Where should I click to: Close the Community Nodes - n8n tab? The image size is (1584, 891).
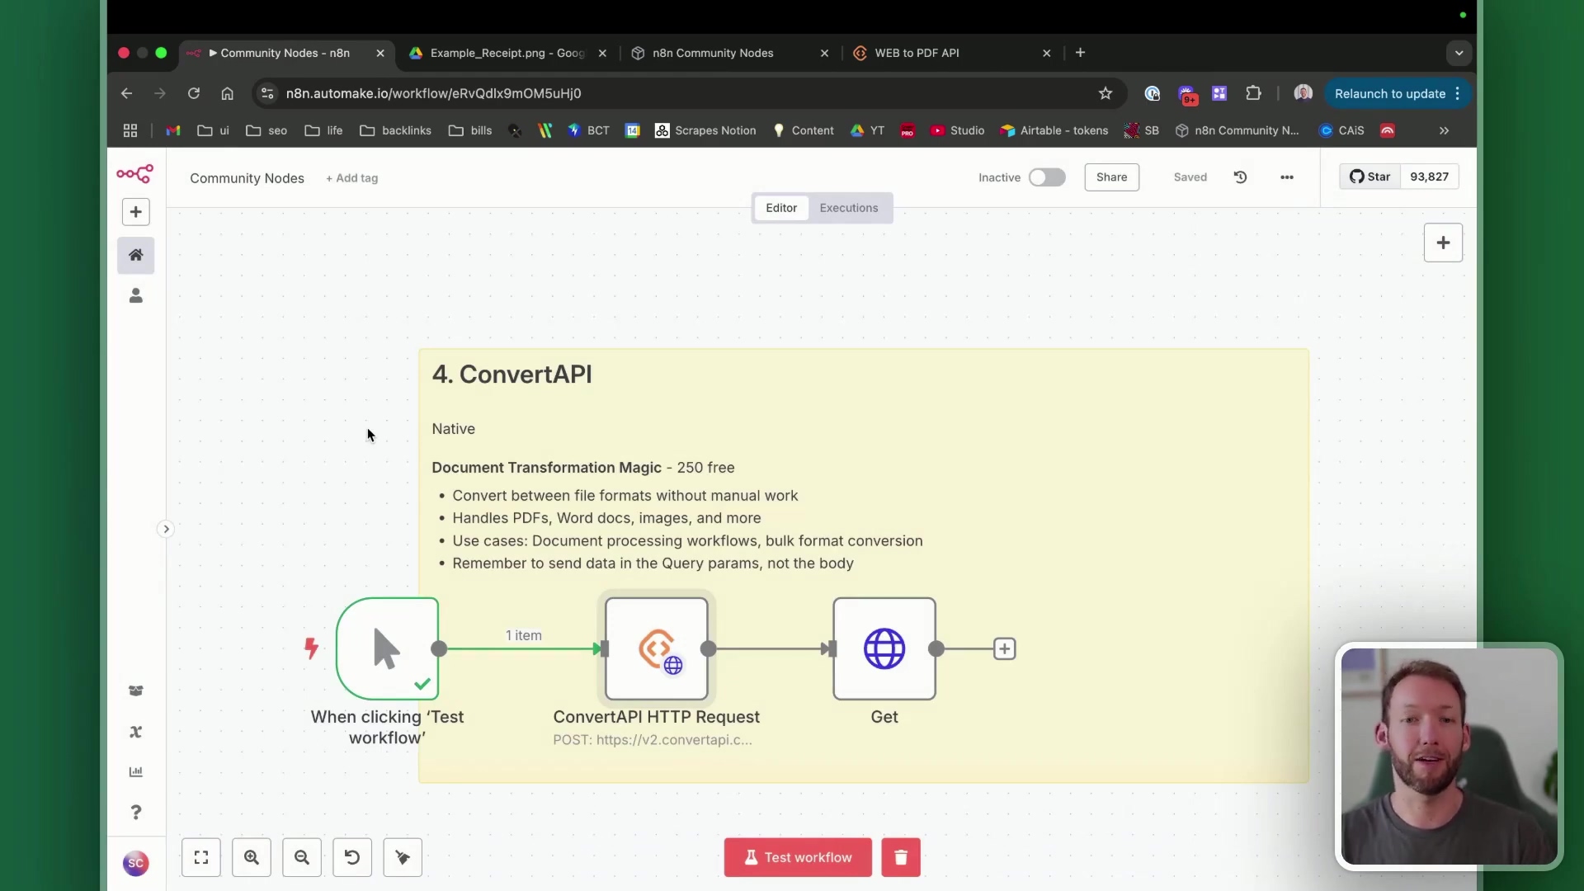[x=380, y=53]
